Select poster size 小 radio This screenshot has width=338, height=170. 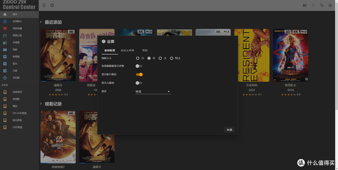pyautogui.click(x=137, y=58)
